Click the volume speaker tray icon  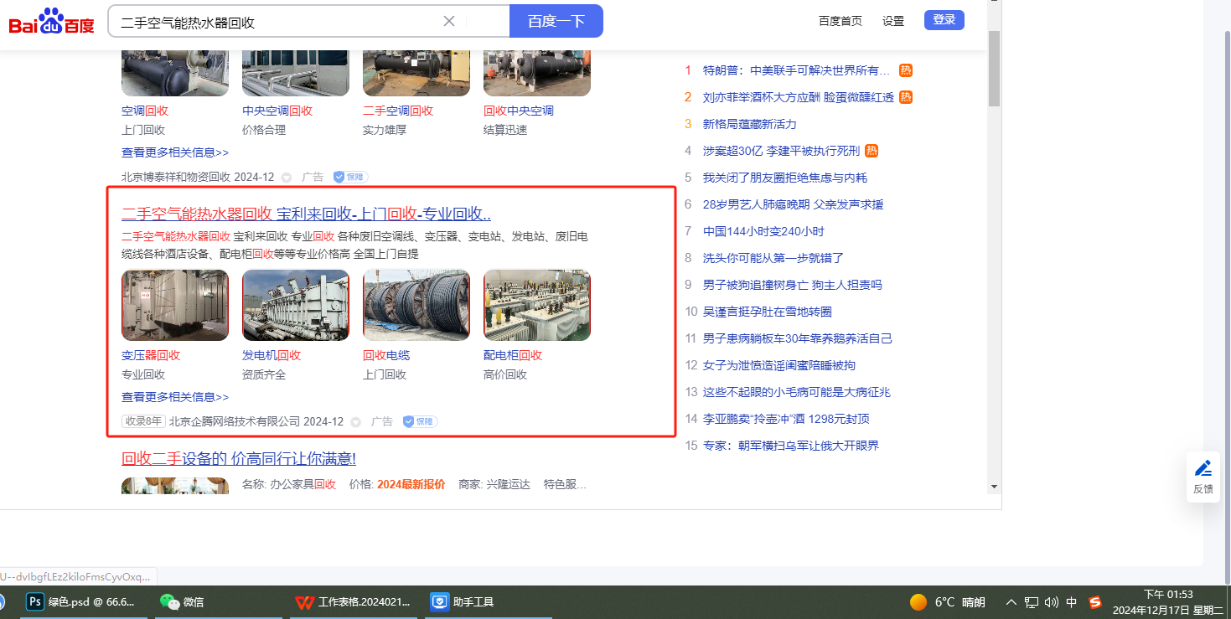pos(1051,601)
